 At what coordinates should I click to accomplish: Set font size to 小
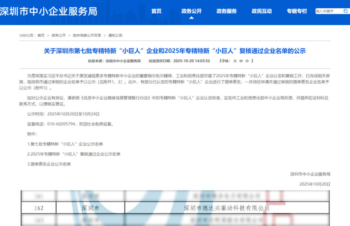[247, 61]
